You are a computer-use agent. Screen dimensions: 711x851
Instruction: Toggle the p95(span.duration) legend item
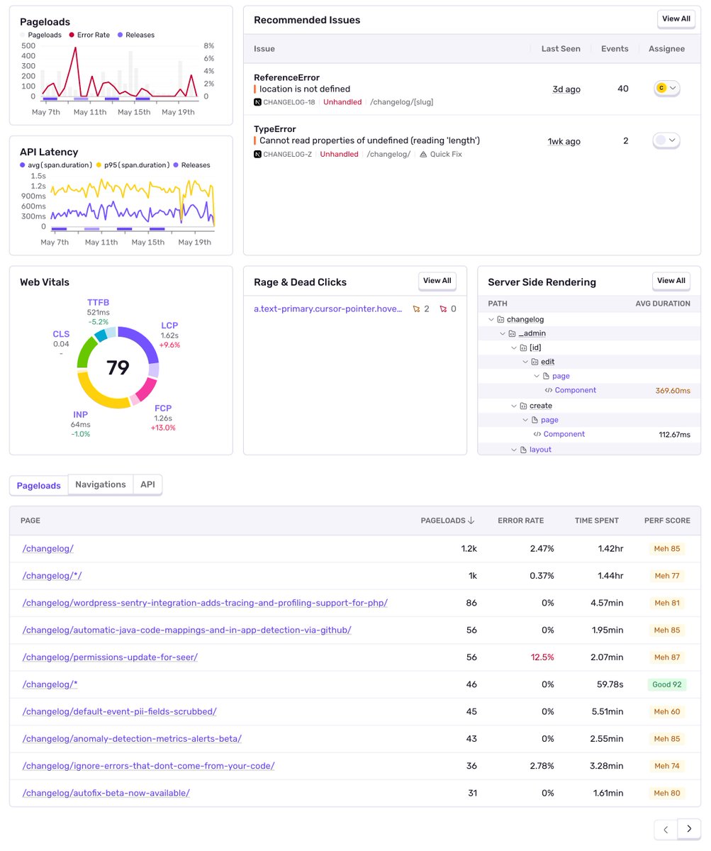pos(133,165)
